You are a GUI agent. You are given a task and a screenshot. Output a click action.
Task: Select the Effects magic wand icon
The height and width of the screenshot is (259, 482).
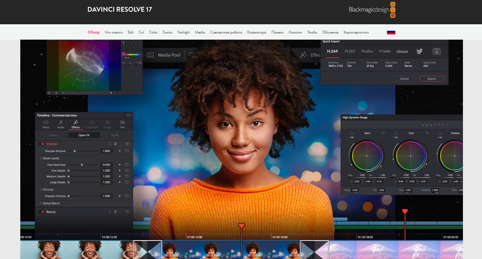(x=76, y=122)
